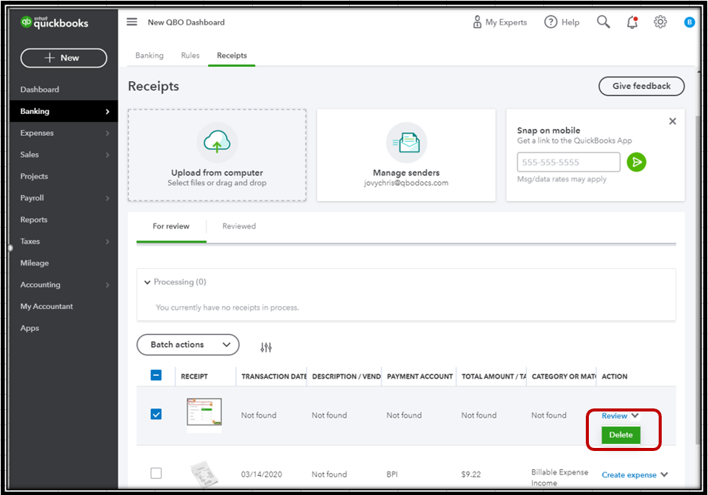Click the BPI payment account cell
The height and width of the screenshot is (495, 708).
click(x=392, y=475)
